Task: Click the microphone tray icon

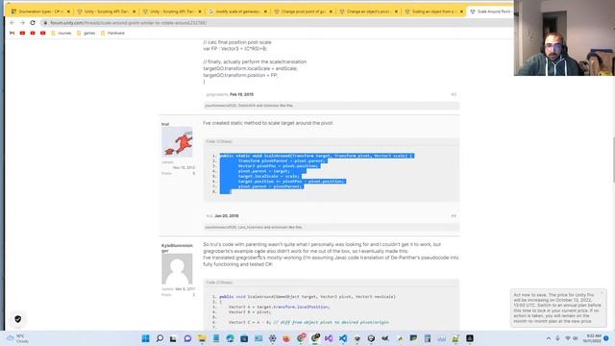Action: click(x=557, y=338)
